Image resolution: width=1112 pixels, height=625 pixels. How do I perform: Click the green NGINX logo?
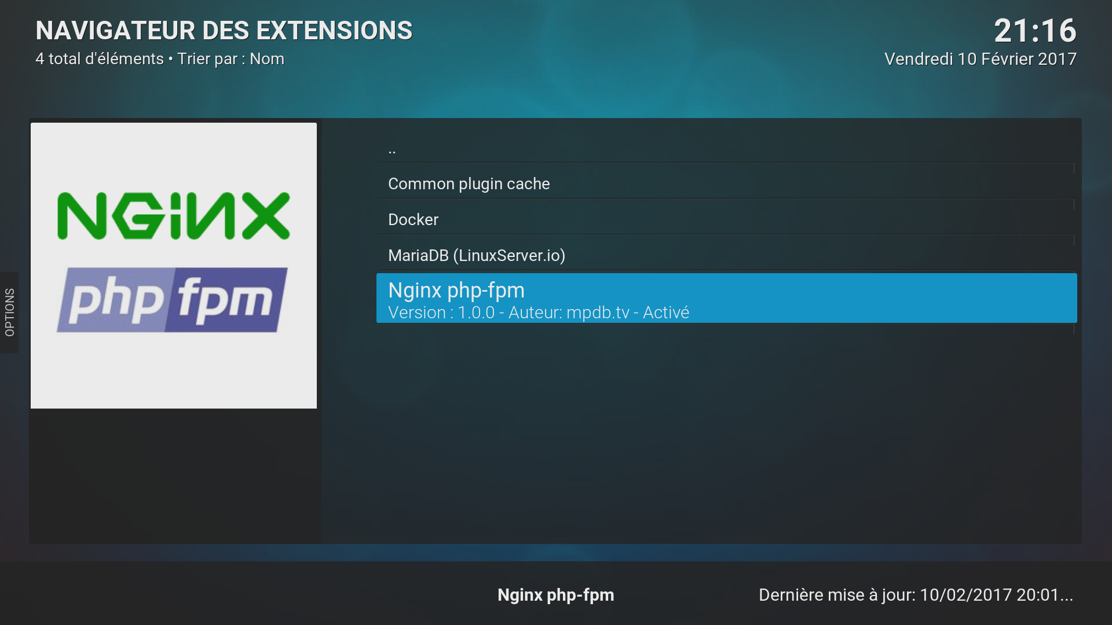(173, 216)
